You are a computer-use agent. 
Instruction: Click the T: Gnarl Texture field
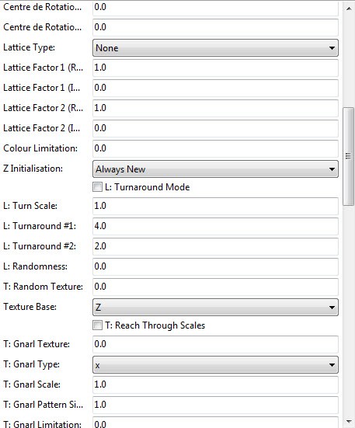pos(215,344)
